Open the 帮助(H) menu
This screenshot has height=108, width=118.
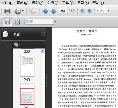point(98,3)
